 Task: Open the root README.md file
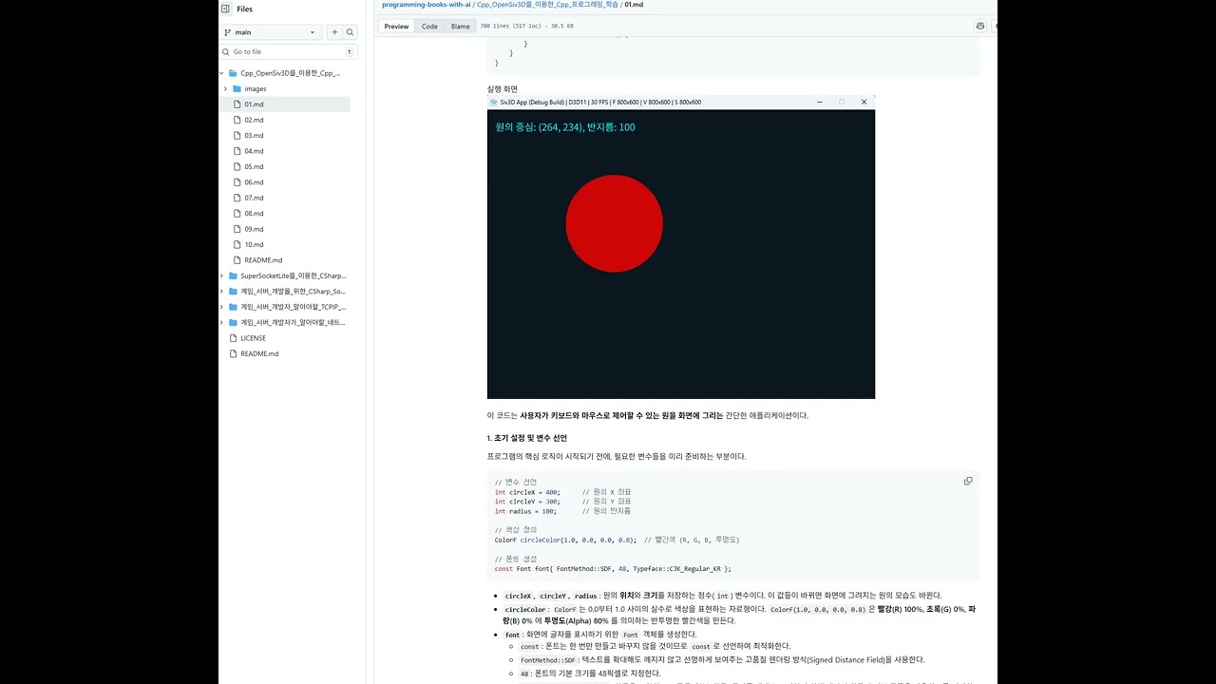[259, 353]
